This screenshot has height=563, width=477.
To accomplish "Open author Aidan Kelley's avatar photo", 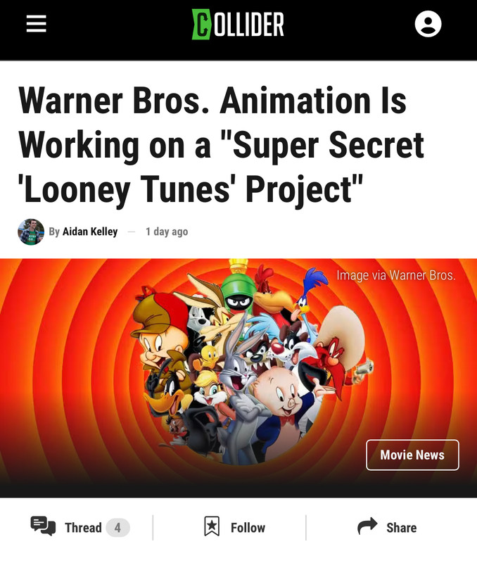I will click(x=31, y=232).
